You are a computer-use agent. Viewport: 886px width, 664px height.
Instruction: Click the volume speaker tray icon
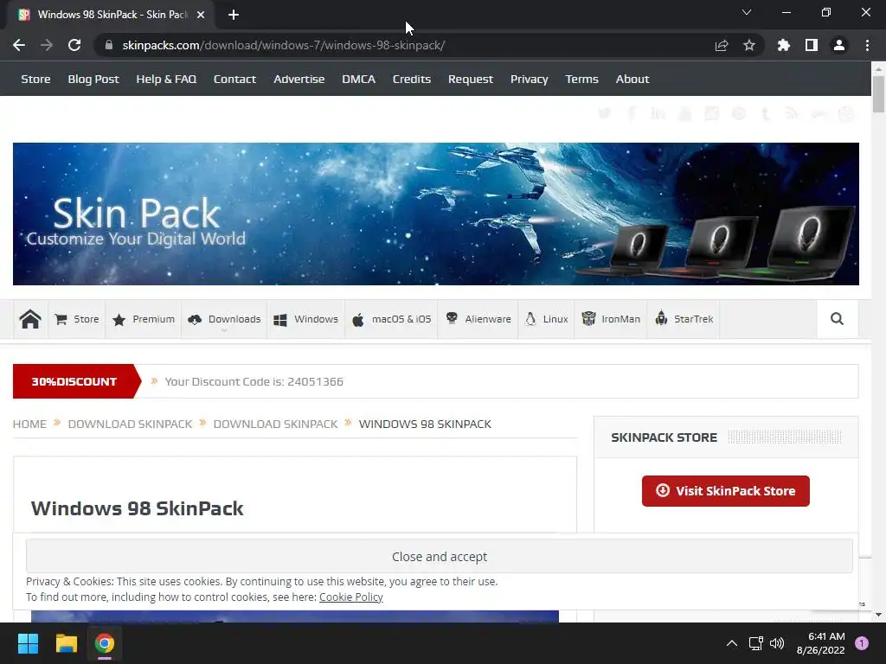click(778, 643)
